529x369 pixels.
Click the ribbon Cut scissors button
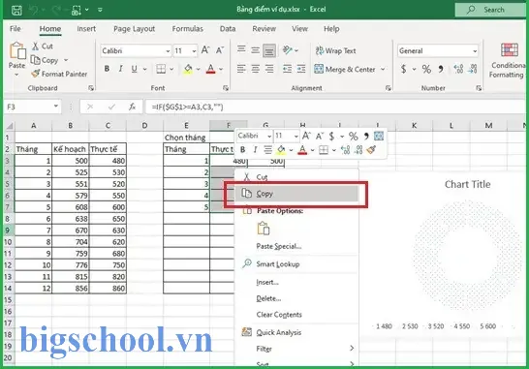coord(43,46)
